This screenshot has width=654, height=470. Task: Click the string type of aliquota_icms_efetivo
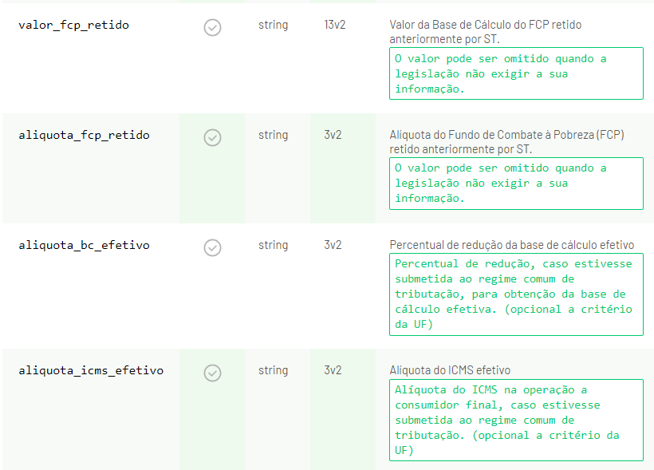tap(274, 371)
